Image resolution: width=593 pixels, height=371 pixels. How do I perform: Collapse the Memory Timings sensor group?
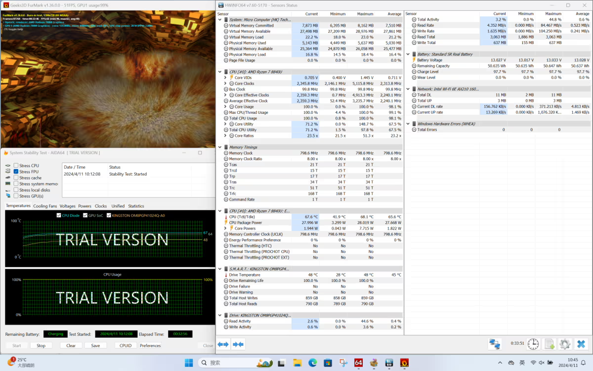[220, 147]
